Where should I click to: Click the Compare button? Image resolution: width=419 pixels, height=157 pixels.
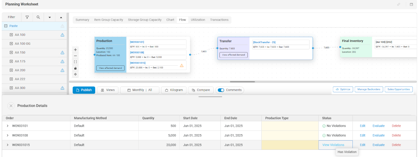click(x=201, y=90)
